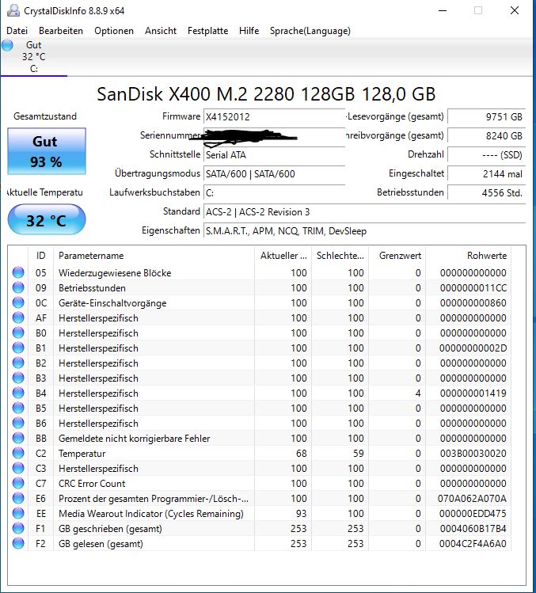Click status orb of Geräte-Einschaltvorgänge row
The height and width of the screenshot is (593, 536).
(18, 303)
